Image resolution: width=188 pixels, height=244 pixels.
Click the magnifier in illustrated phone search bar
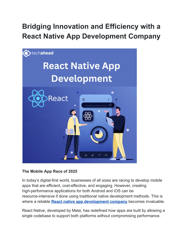coord(110,105)
